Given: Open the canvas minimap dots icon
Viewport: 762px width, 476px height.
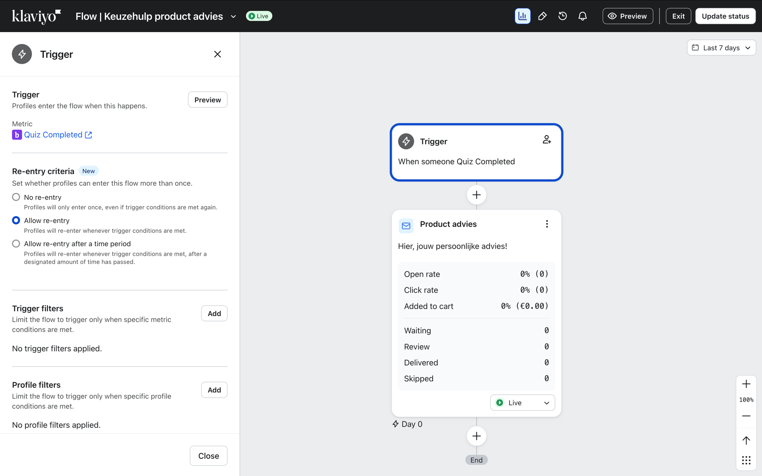Looking at the screenshot, I should pyautogui.click(x=746, y=460).
